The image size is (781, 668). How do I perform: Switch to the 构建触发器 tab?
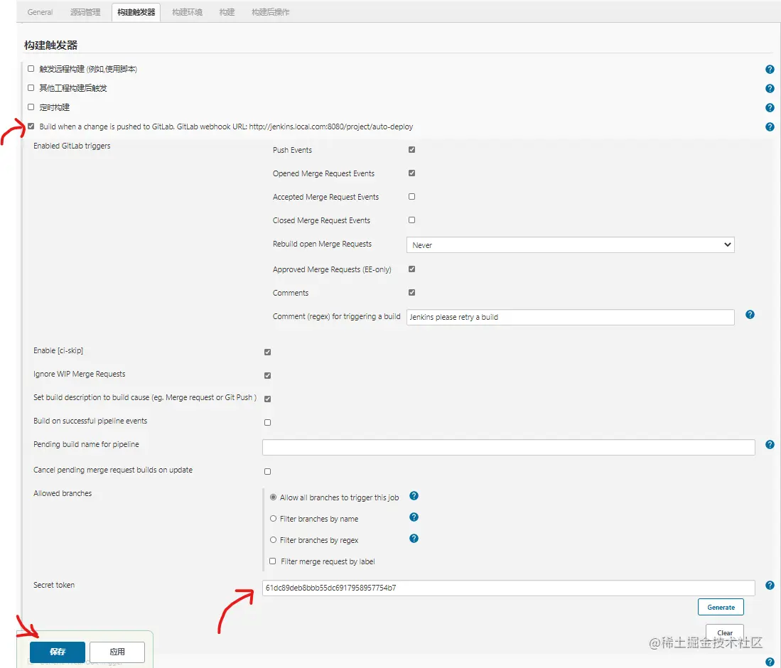pyautogui.click(x=136, y=12)
